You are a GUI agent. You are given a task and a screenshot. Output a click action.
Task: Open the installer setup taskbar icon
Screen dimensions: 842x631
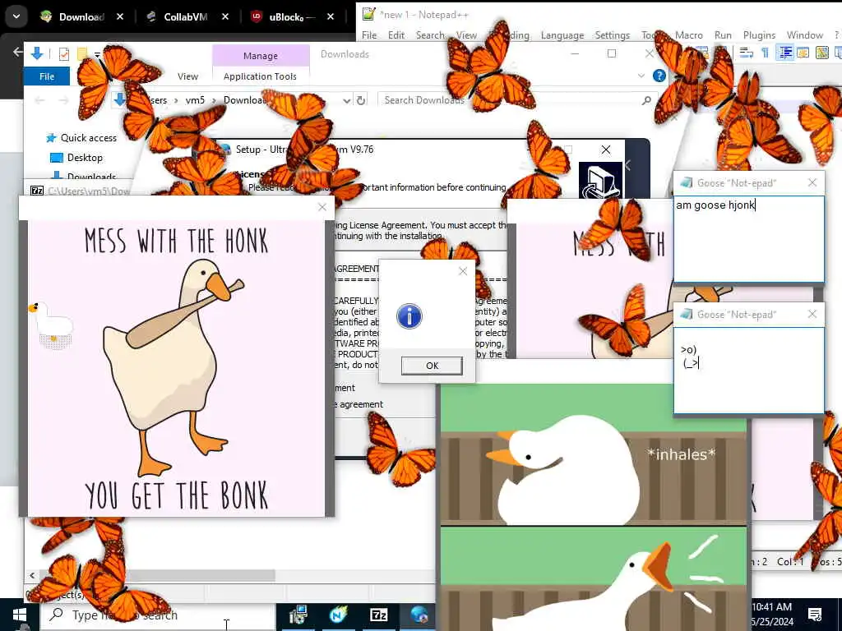click(x=297, y=615)
